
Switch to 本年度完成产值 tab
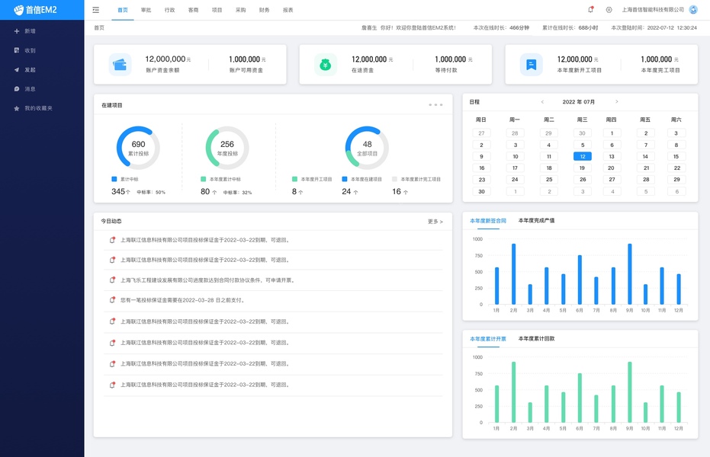click(536, 221)
